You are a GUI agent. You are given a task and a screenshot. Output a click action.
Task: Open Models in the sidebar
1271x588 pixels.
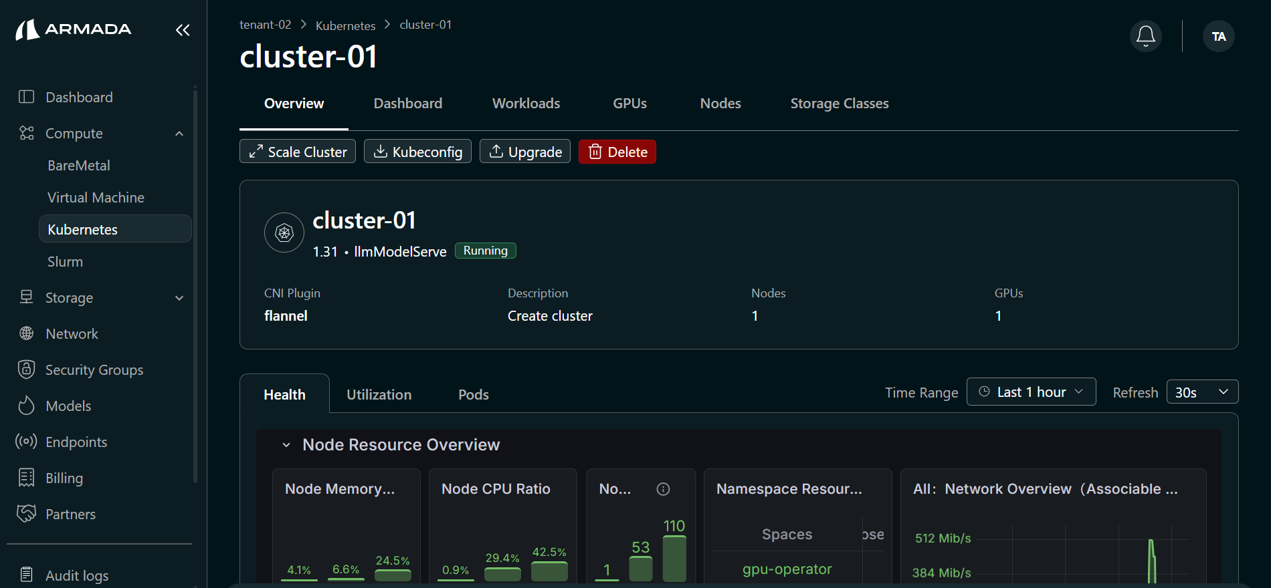click(x=68, y=406)
